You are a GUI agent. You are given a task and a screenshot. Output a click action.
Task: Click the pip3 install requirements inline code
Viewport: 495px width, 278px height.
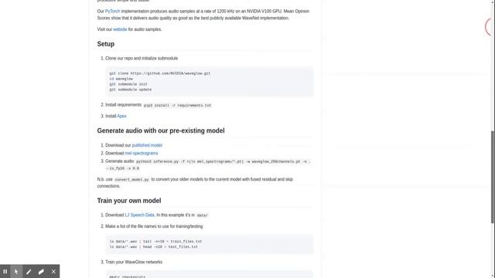[177, 105]
